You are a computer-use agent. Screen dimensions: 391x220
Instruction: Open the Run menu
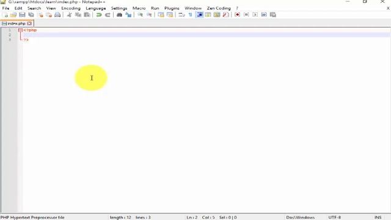[x=155, y=8]
